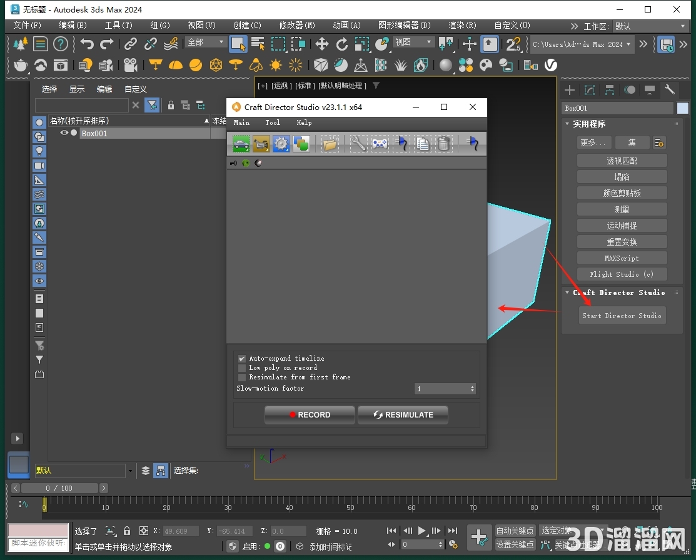Click the camera icon in Craft Director Studio
This screenshot has height=560, width=696.
pos(261,144)
